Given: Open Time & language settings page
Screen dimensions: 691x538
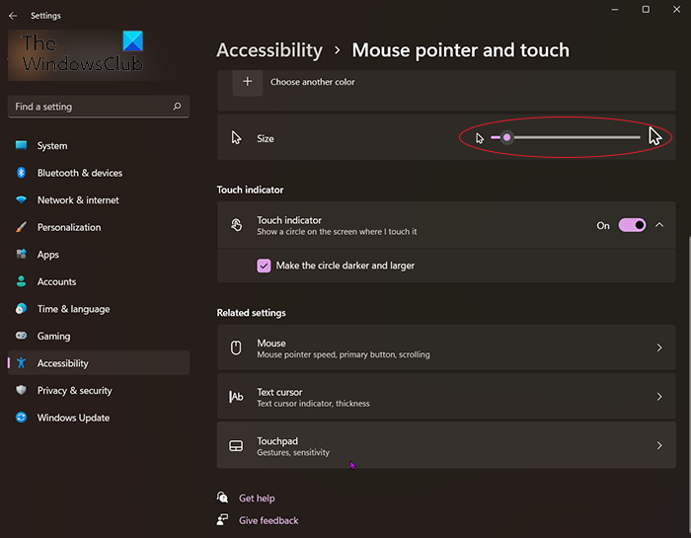Looking at the screenshot, I should pyautogui.click(x=73, y=309).
